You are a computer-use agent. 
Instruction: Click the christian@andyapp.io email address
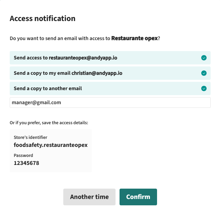pyautogui.click(x=97, y=73)
